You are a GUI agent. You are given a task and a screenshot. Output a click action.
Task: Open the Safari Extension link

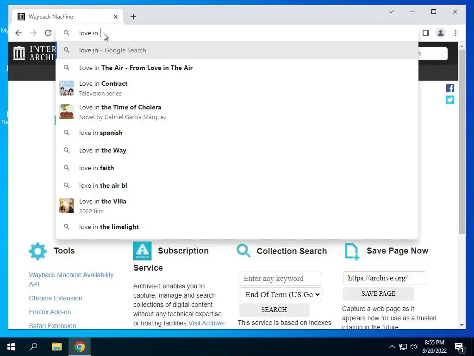pos(52,326)
